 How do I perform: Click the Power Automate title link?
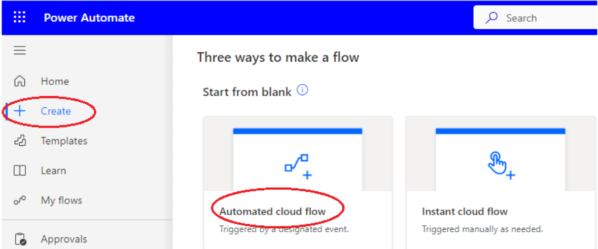[89, 18]
